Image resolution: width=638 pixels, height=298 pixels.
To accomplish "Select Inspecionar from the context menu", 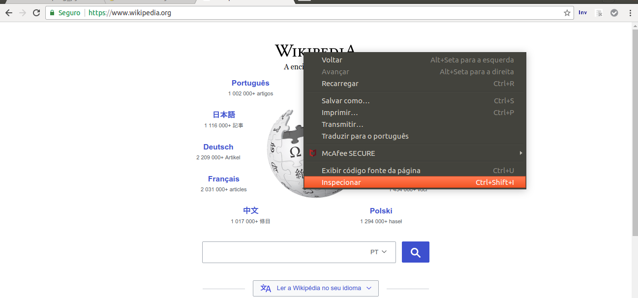I will point(341,182).
